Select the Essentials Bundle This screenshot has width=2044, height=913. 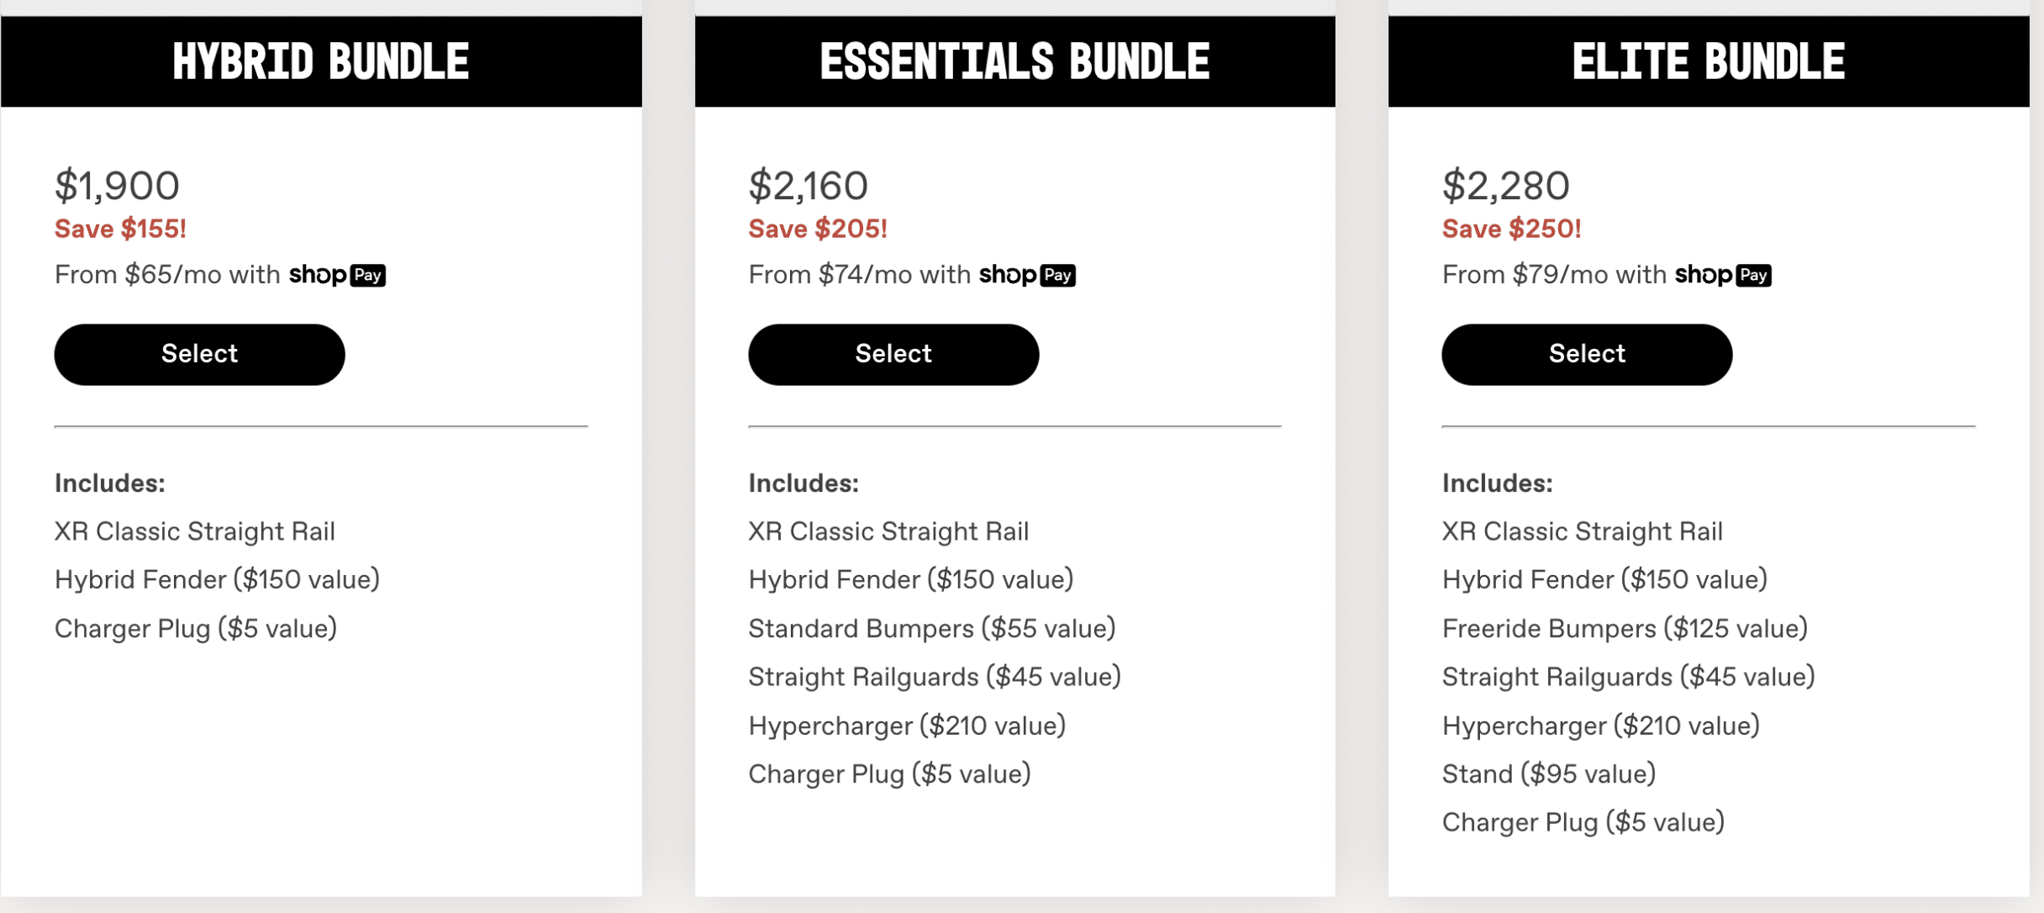tap(893, 354)
